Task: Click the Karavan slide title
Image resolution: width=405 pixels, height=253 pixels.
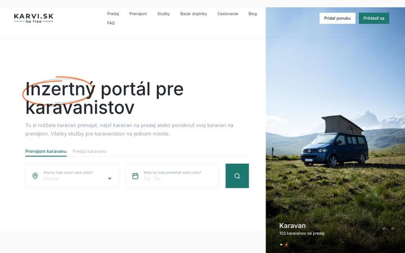Action: pyautogui.click(x=292, y=225)
